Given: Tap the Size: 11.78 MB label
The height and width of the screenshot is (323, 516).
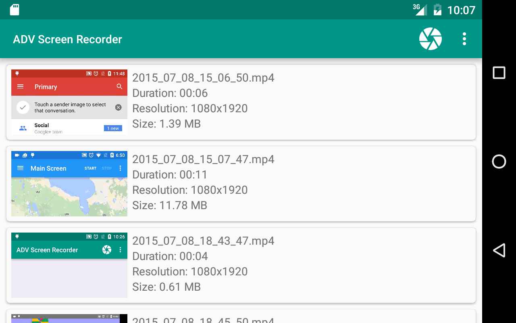Looking at the screenshot, I should point(170,205).
